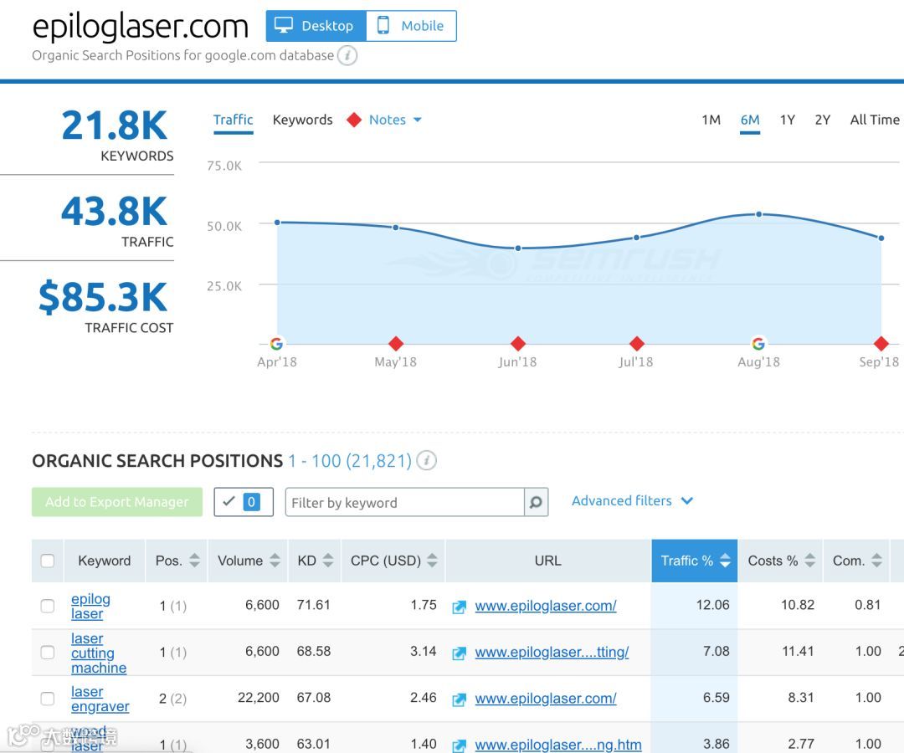This screenshot has height=753, width=904.
Task: Click Google update icon at Aug'18
Action: click(x=758, y=344)
